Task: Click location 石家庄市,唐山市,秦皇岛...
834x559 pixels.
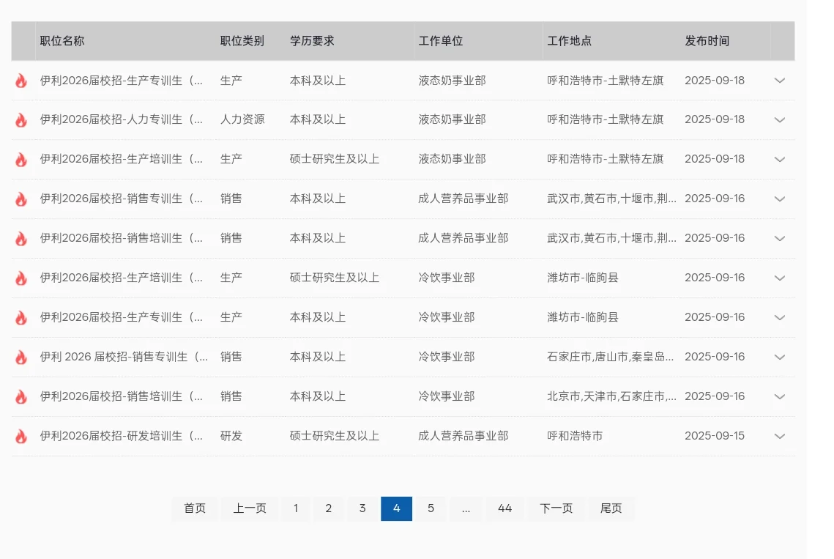Action: coord(611,357)
